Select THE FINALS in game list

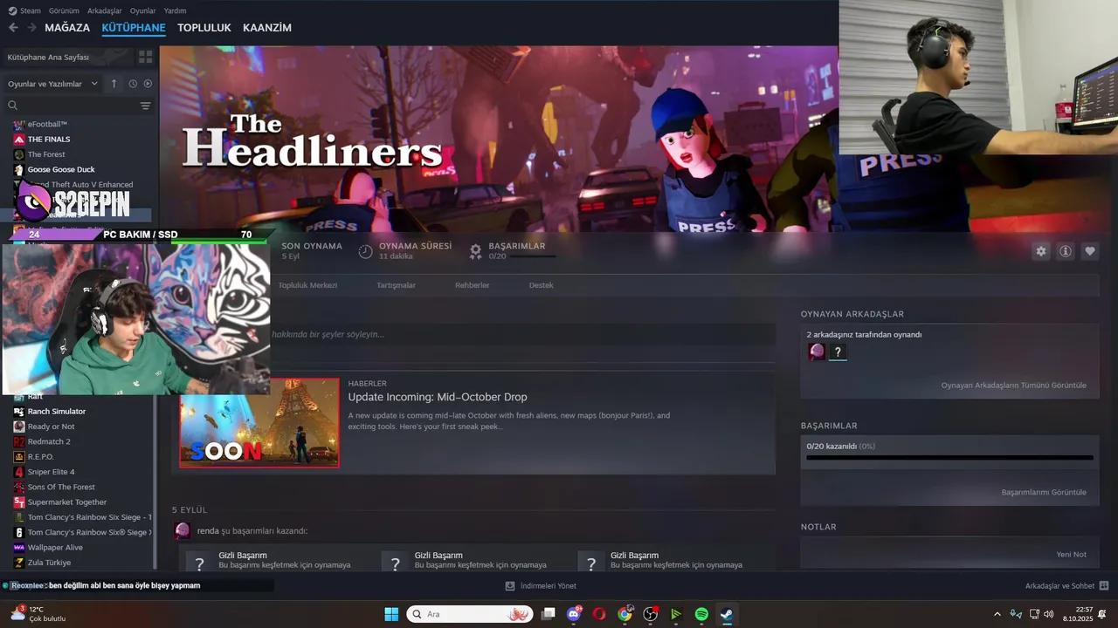(49, 140)
